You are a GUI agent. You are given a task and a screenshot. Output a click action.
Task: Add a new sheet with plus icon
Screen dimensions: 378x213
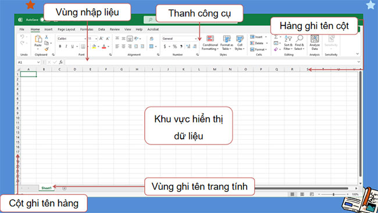tap(65, 188)
